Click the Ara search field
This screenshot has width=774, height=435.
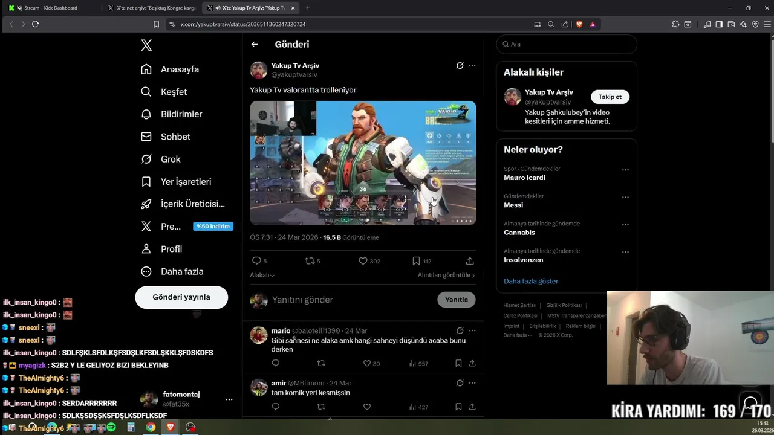tap(567, 44)
